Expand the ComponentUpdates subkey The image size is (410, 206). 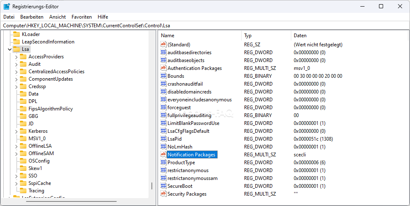coord(17,79)
